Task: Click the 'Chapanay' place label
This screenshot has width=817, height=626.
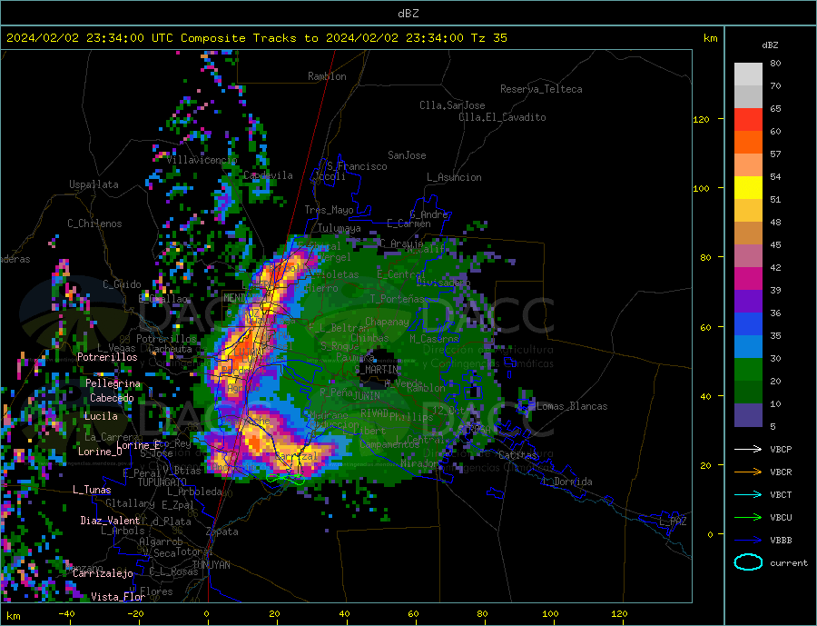Action: coord(387,322)
